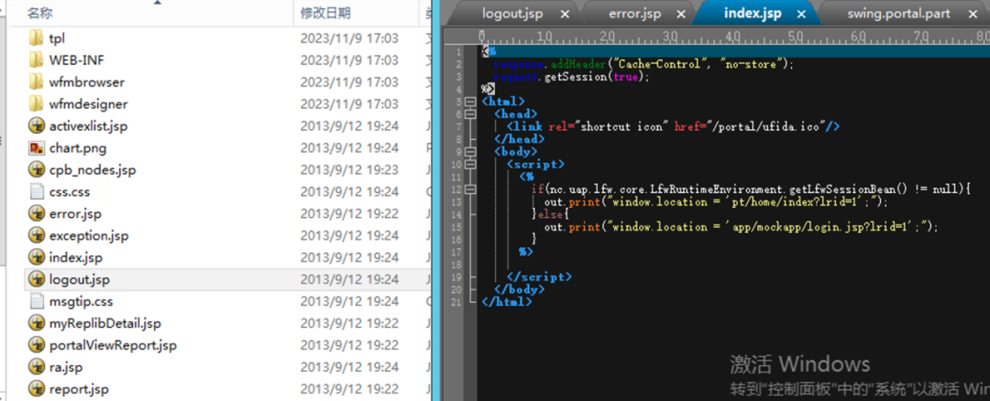This screenshot has height=401, width=990.
Task: Sort files by the 修改日期 column header
Action: pyautogui.click(x=325, y=13)
